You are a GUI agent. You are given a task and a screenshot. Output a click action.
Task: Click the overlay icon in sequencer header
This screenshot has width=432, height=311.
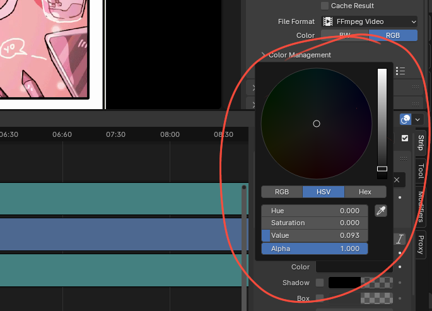click(406, 120)
